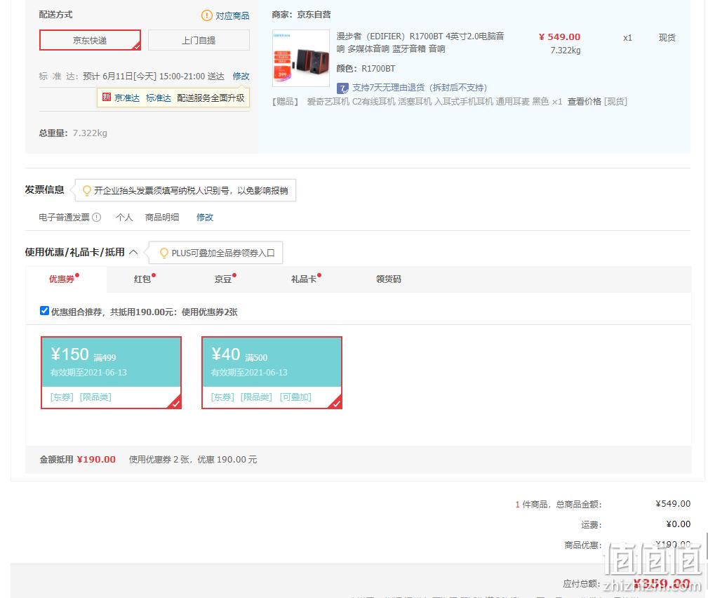Click the red 新 badge icon
Viewport: 708px width, 598px height.
point(107,97)
